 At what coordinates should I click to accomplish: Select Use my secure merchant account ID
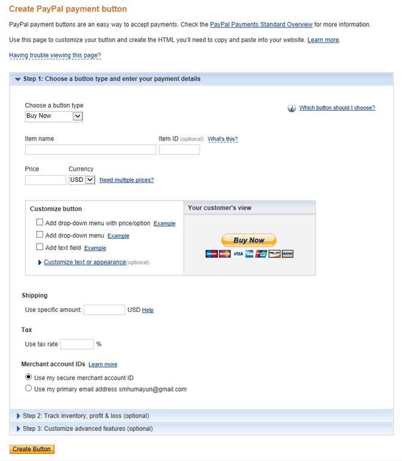(x=28, y=377)
